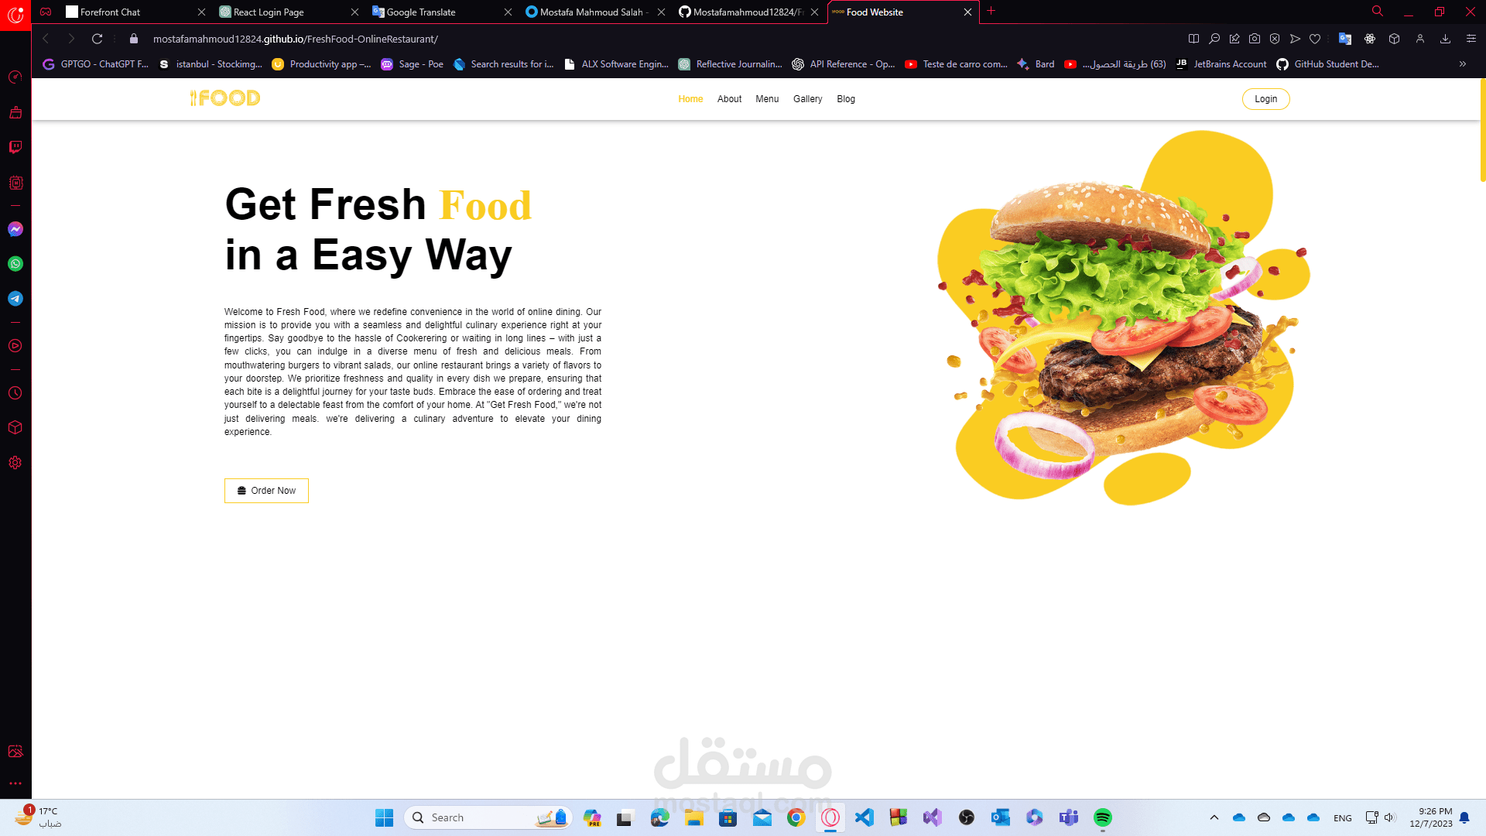This screenshot has height=836, width=1486.
Task: Open Twitch in the Opera GX sidebar
Action: click(x=15, y=147)
